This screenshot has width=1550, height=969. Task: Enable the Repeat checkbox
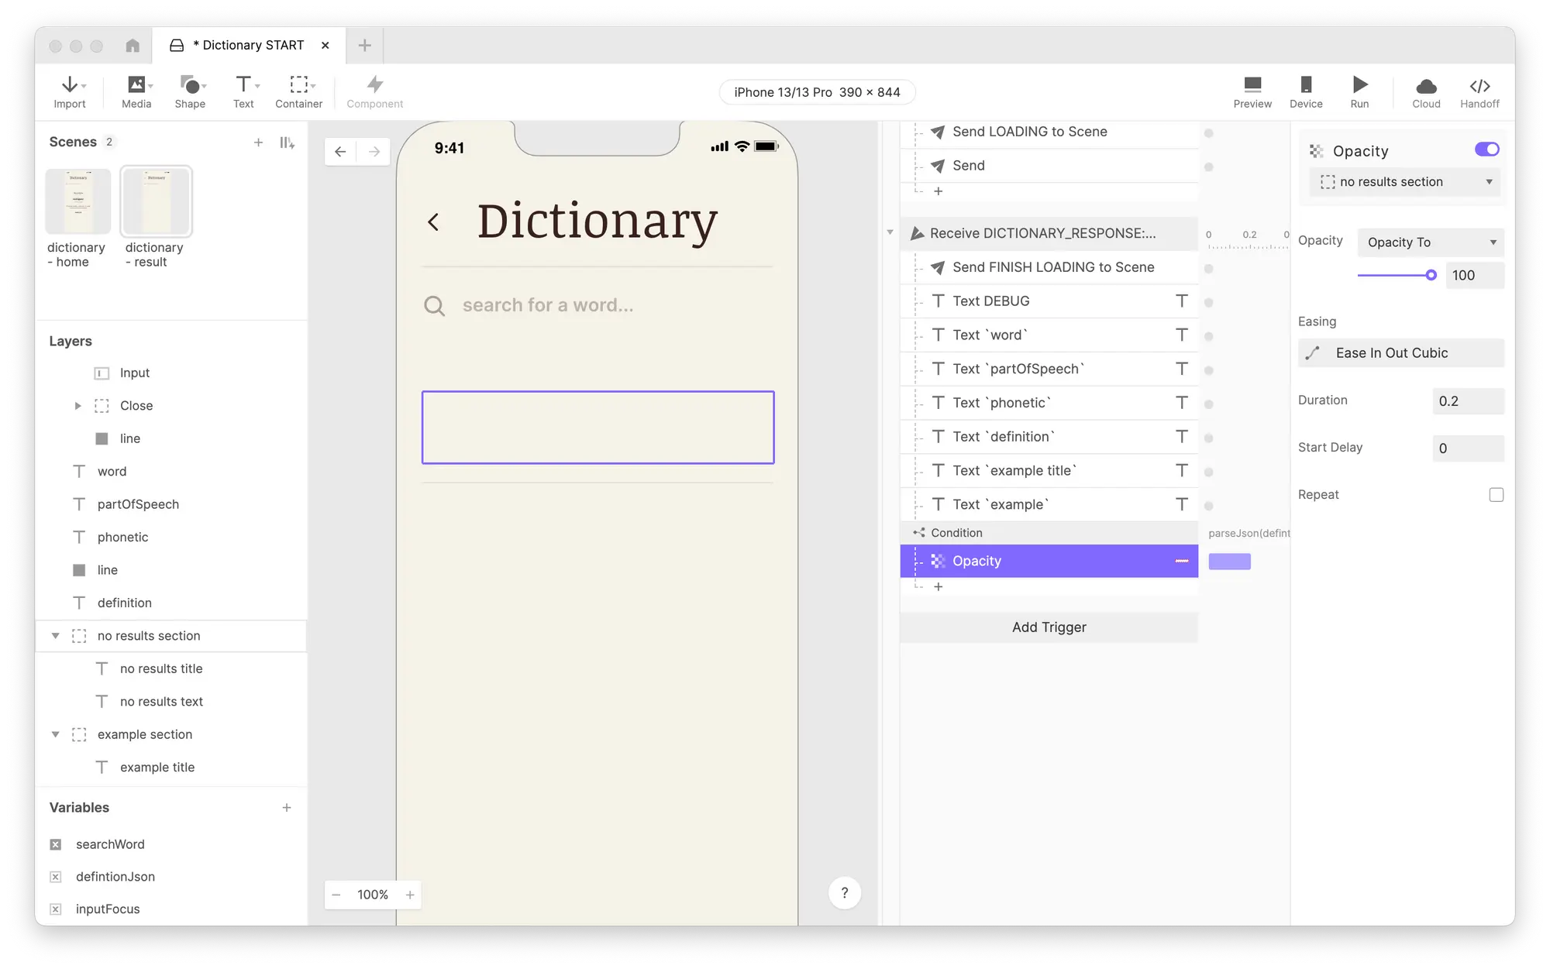tap(1496, 495)
